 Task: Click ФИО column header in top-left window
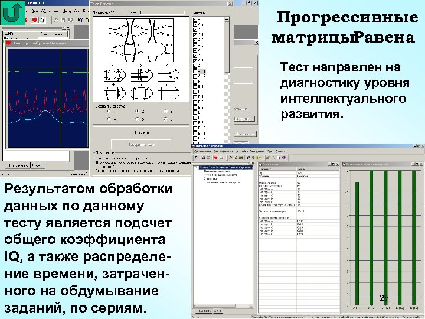click(x=20, y=34)
